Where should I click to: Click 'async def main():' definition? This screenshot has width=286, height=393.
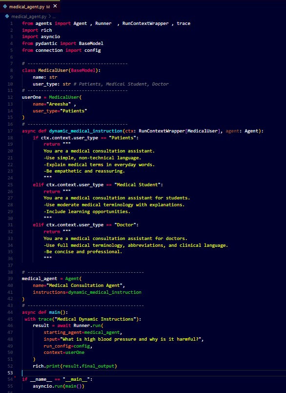coord(45,312)
